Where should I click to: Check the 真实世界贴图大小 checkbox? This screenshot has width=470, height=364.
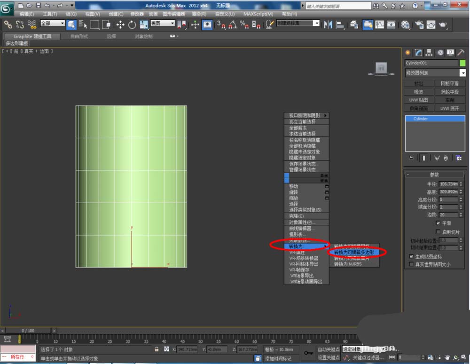click(x=411, y=264)
